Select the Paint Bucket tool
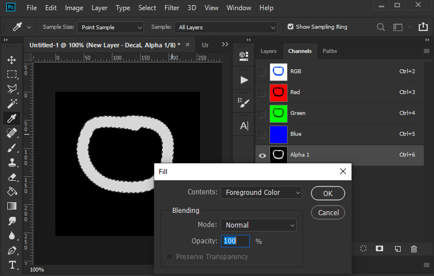The height and width of the screenshot is (276, 434). click(x=12, y=192)
